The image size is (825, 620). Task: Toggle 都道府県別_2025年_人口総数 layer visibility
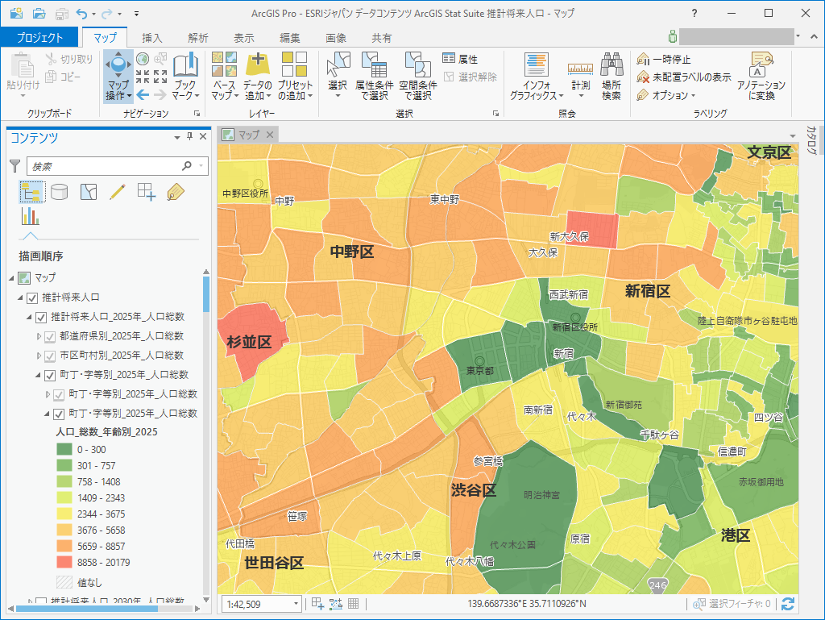click(50, 337)
